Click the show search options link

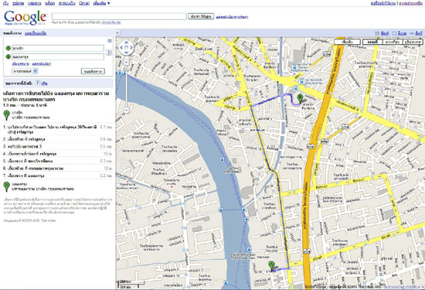(232, 17)
